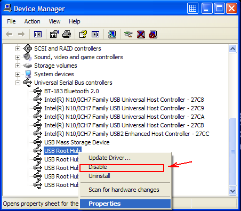Open the Properties toolbar icon

pos(54,34)
